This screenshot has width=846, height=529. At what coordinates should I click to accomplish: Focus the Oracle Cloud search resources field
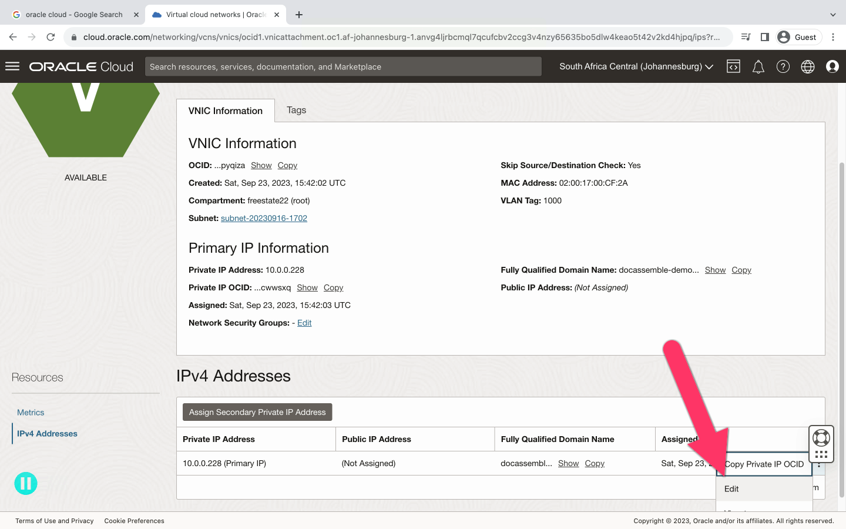point(343,66)
